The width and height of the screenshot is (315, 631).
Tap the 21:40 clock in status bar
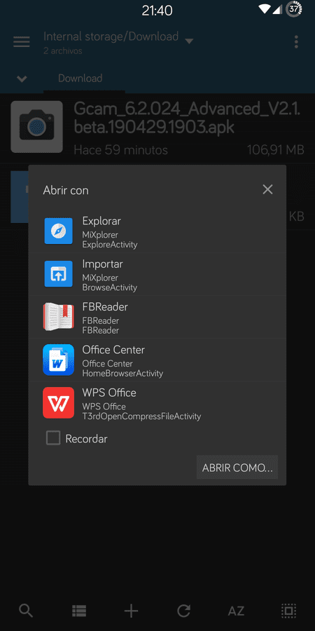[157, 11]
